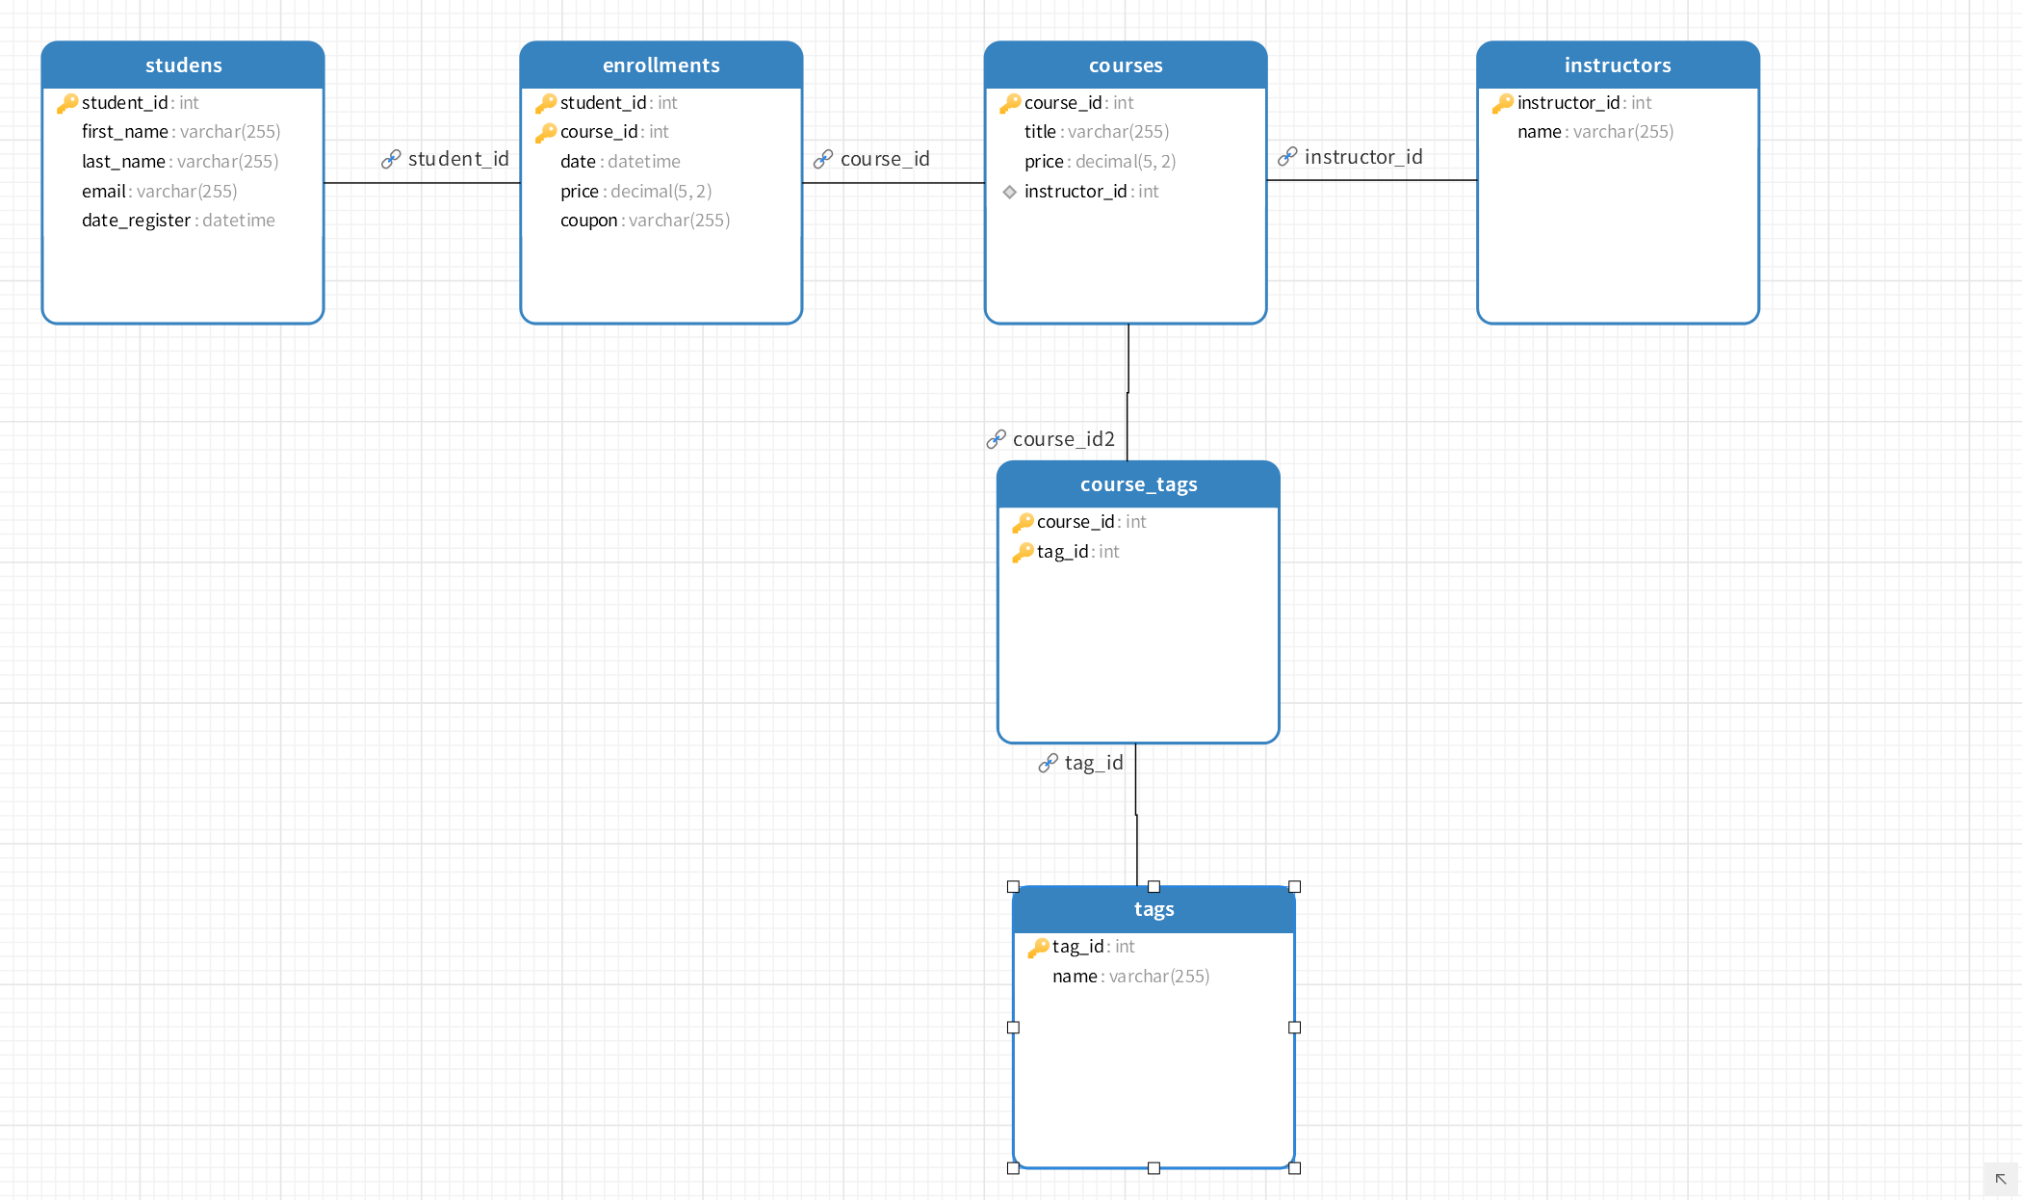The height and width of the screenshot is (1200, 2022).
Task: Click the link icon next to the instructor_id relation
Action: point(1287,157)
